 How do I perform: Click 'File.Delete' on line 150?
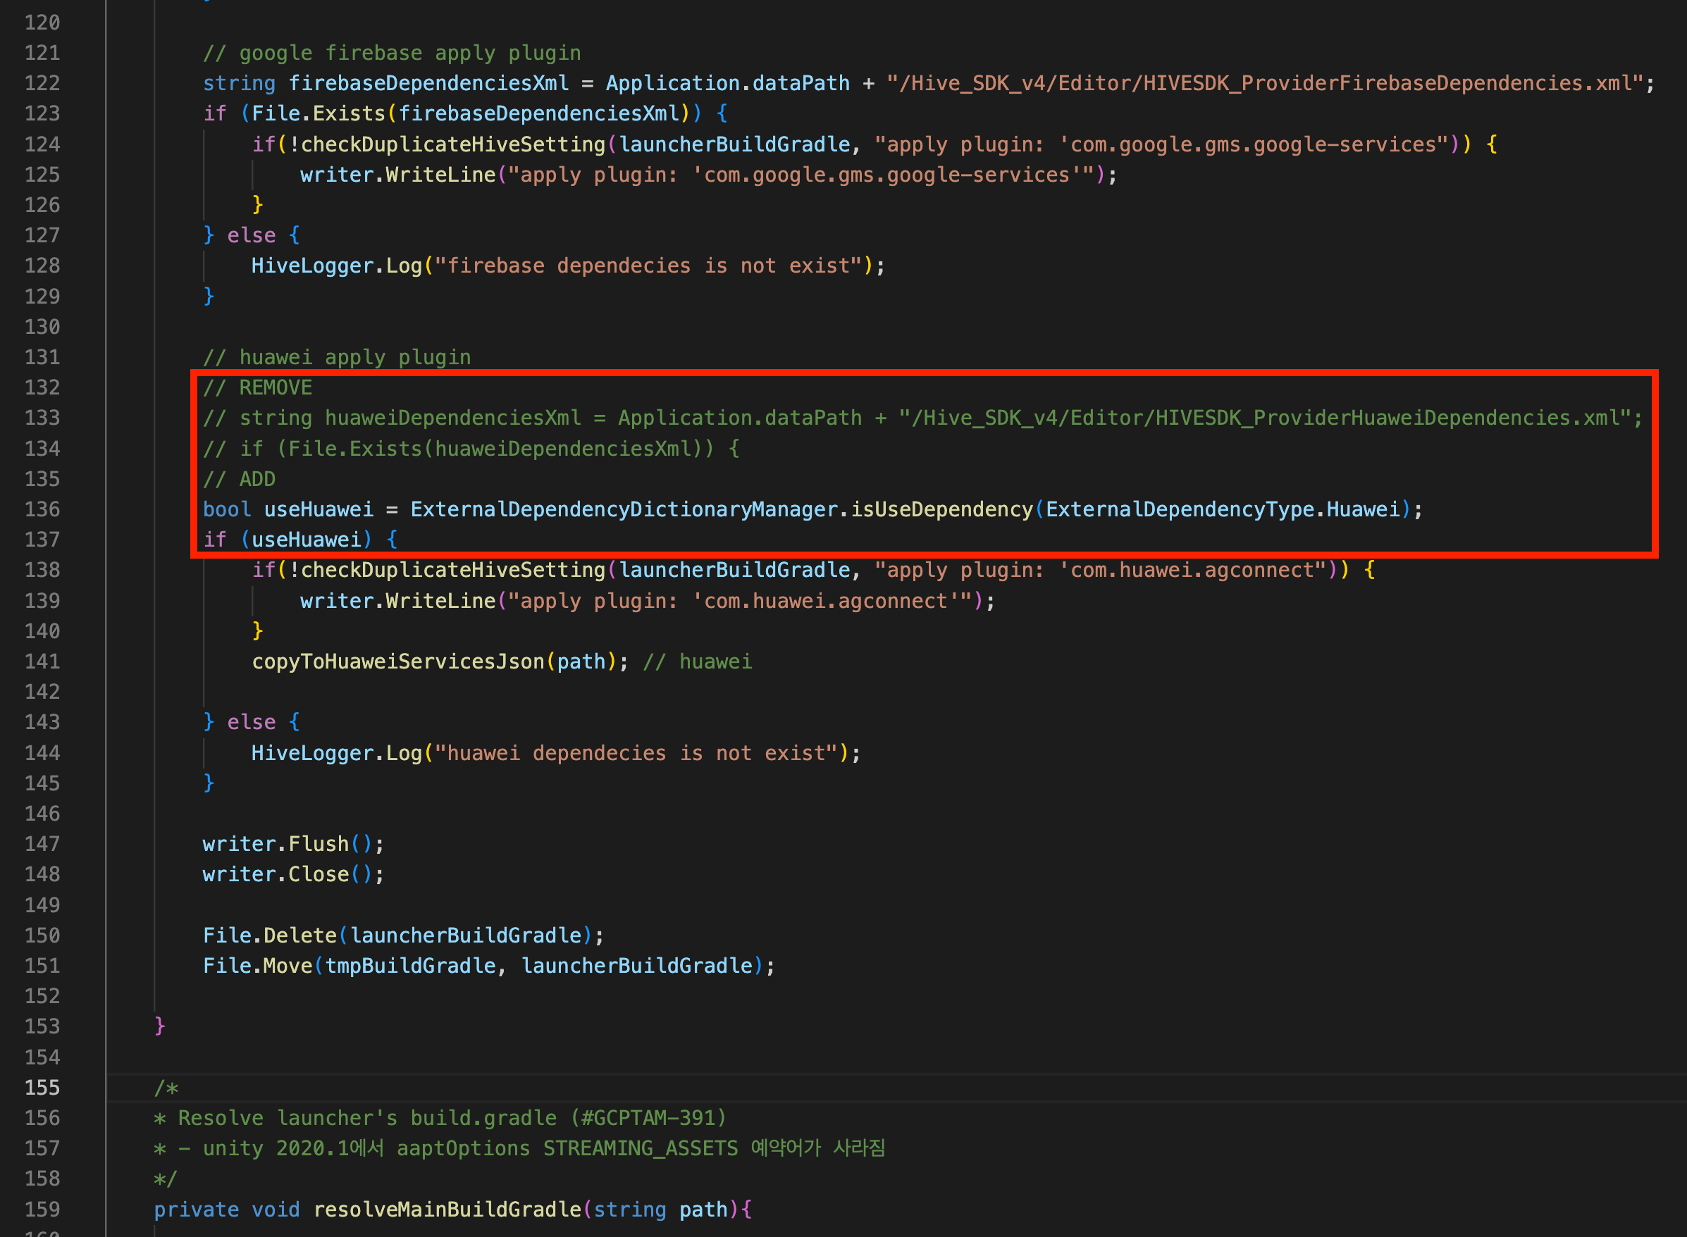[x=270, y=935]
